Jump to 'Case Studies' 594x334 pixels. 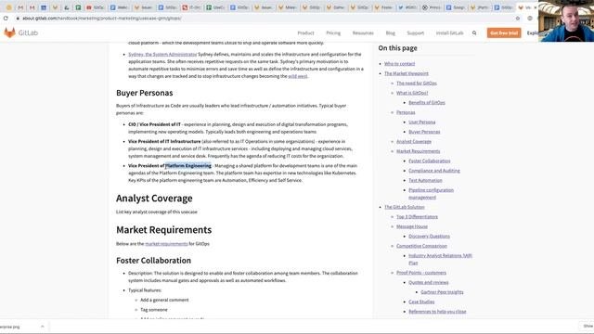point(421,302)
